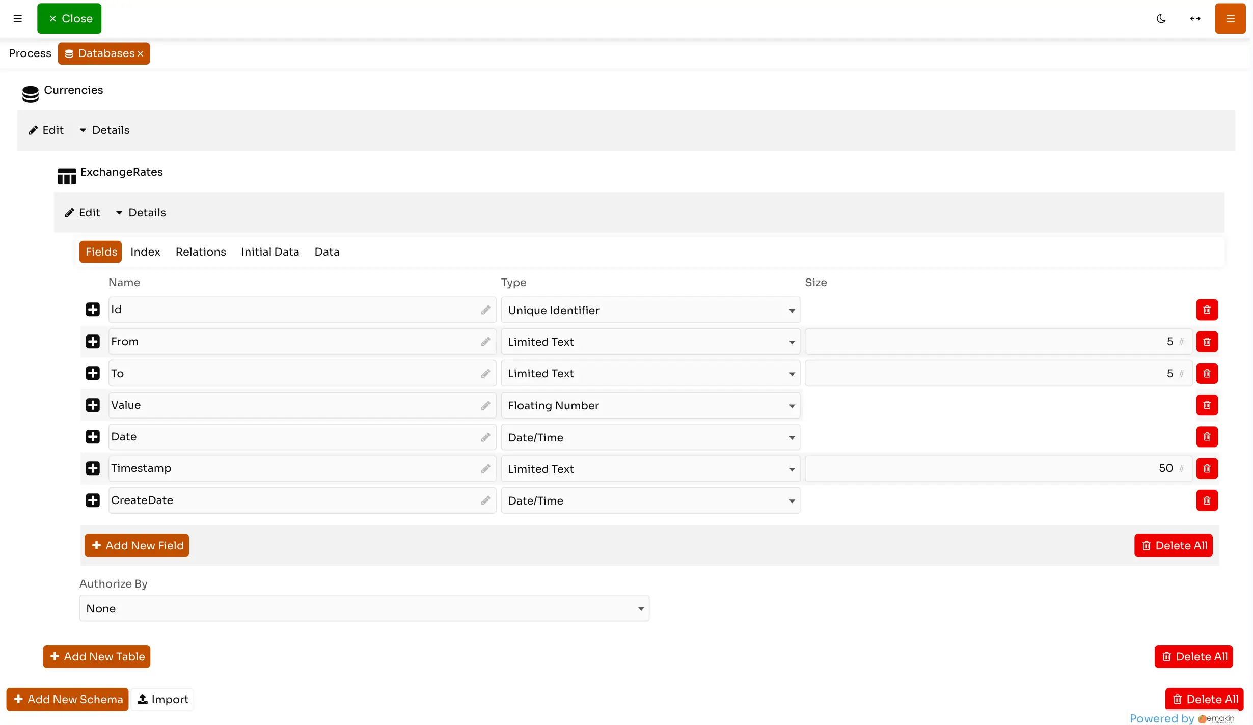Image resolution: width=1253 pixels, height=725 pixels.
Task: Click the ExchangeRates table icon
Action: (66, 175)
